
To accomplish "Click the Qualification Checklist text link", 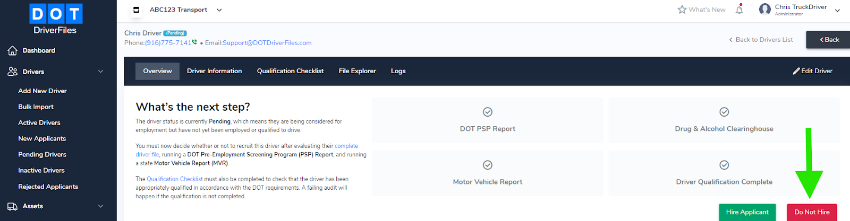I will (x=175, y=179).
